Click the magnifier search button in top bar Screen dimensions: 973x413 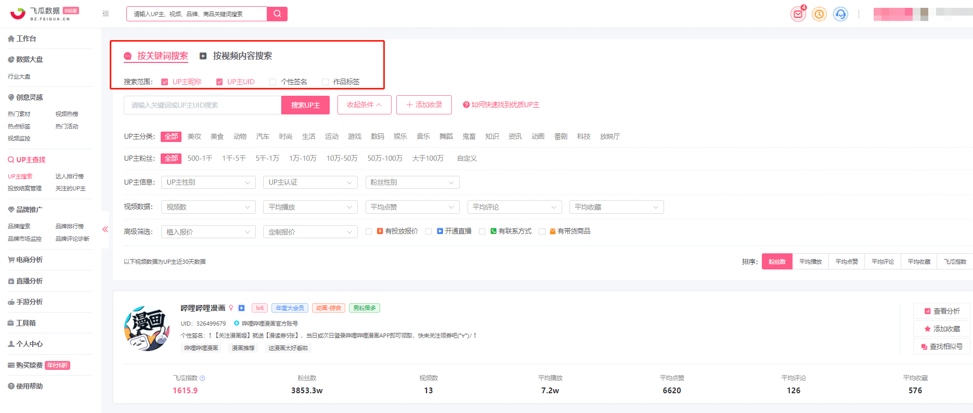point(277,14)
